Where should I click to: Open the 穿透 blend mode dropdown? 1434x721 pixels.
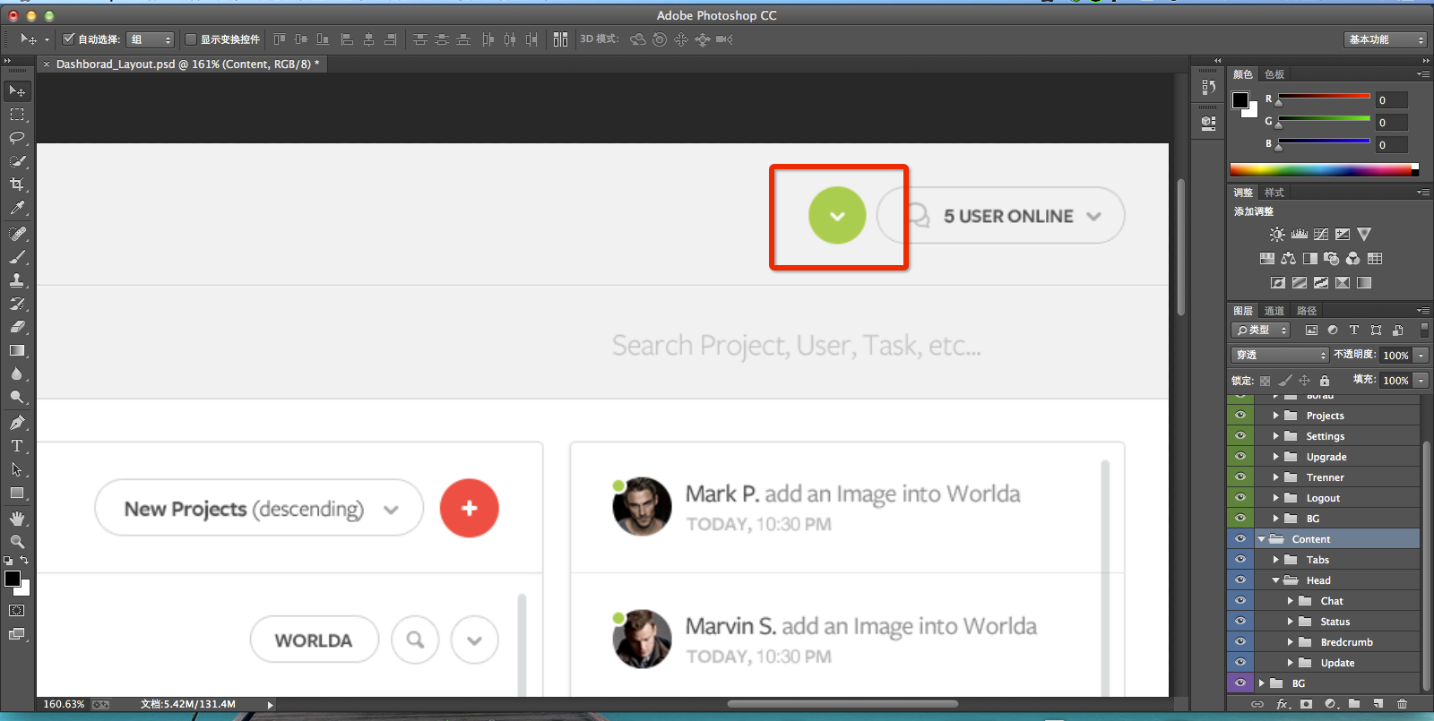(x=1280, y=356)
